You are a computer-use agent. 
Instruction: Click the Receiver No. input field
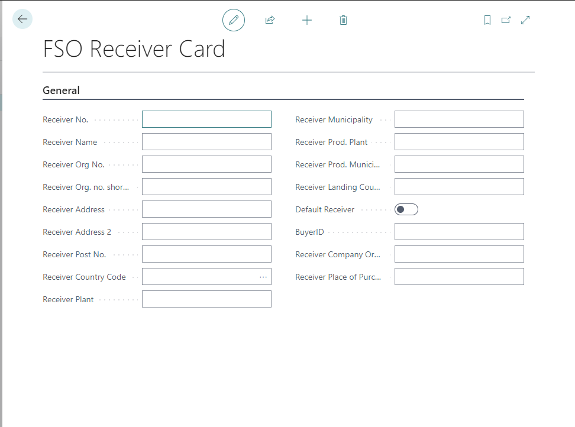pyautogui.click(x=206, y=119)
